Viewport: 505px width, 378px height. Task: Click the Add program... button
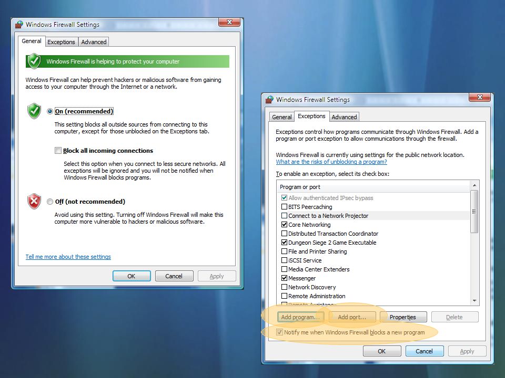point(300,317)
